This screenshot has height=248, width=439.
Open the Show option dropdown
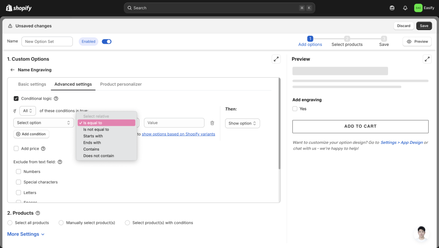coord(242,124)
